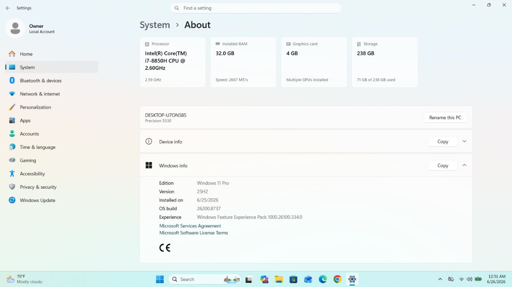Select Home in the sidebar

click(52, 54)
